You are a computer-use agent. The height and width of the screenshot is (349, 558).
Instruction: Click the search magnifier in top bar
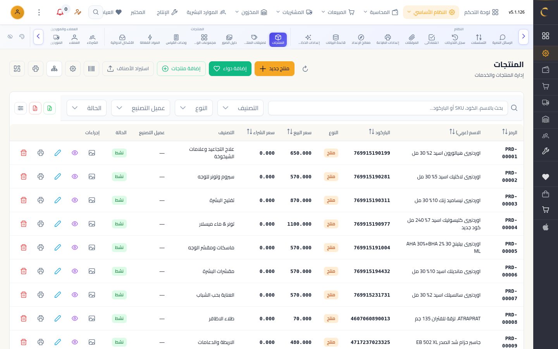pyautogui.click(x=96, y=12)
